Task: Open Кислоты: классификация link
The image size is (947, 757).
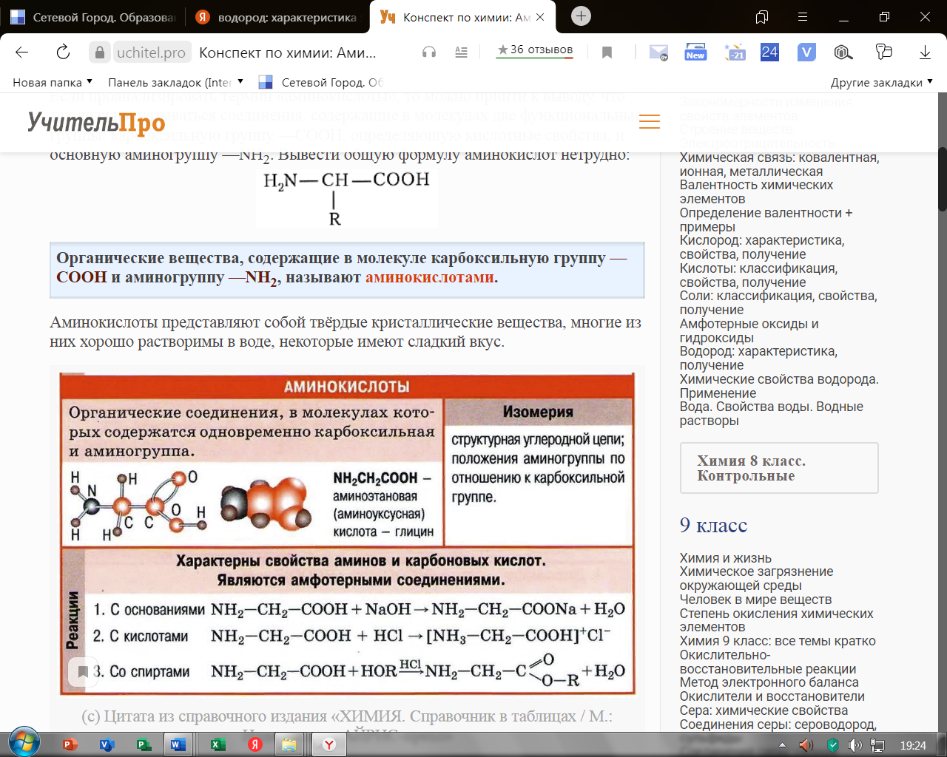Action: (x=758, y=275)
